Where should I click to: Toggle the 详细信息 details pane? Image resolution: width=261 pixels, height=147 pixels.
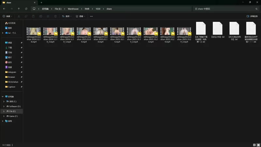pos(252,16)
